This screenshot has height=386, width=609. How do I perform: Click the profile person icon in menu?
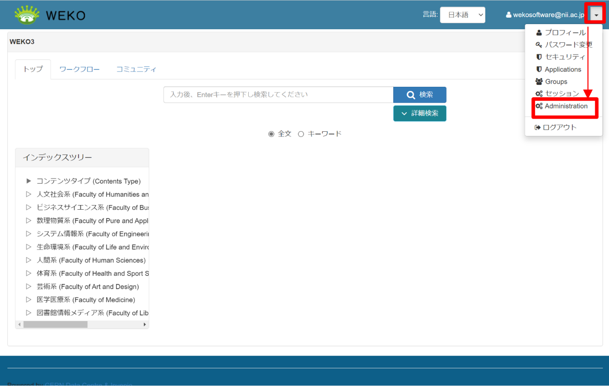(539, 32)
